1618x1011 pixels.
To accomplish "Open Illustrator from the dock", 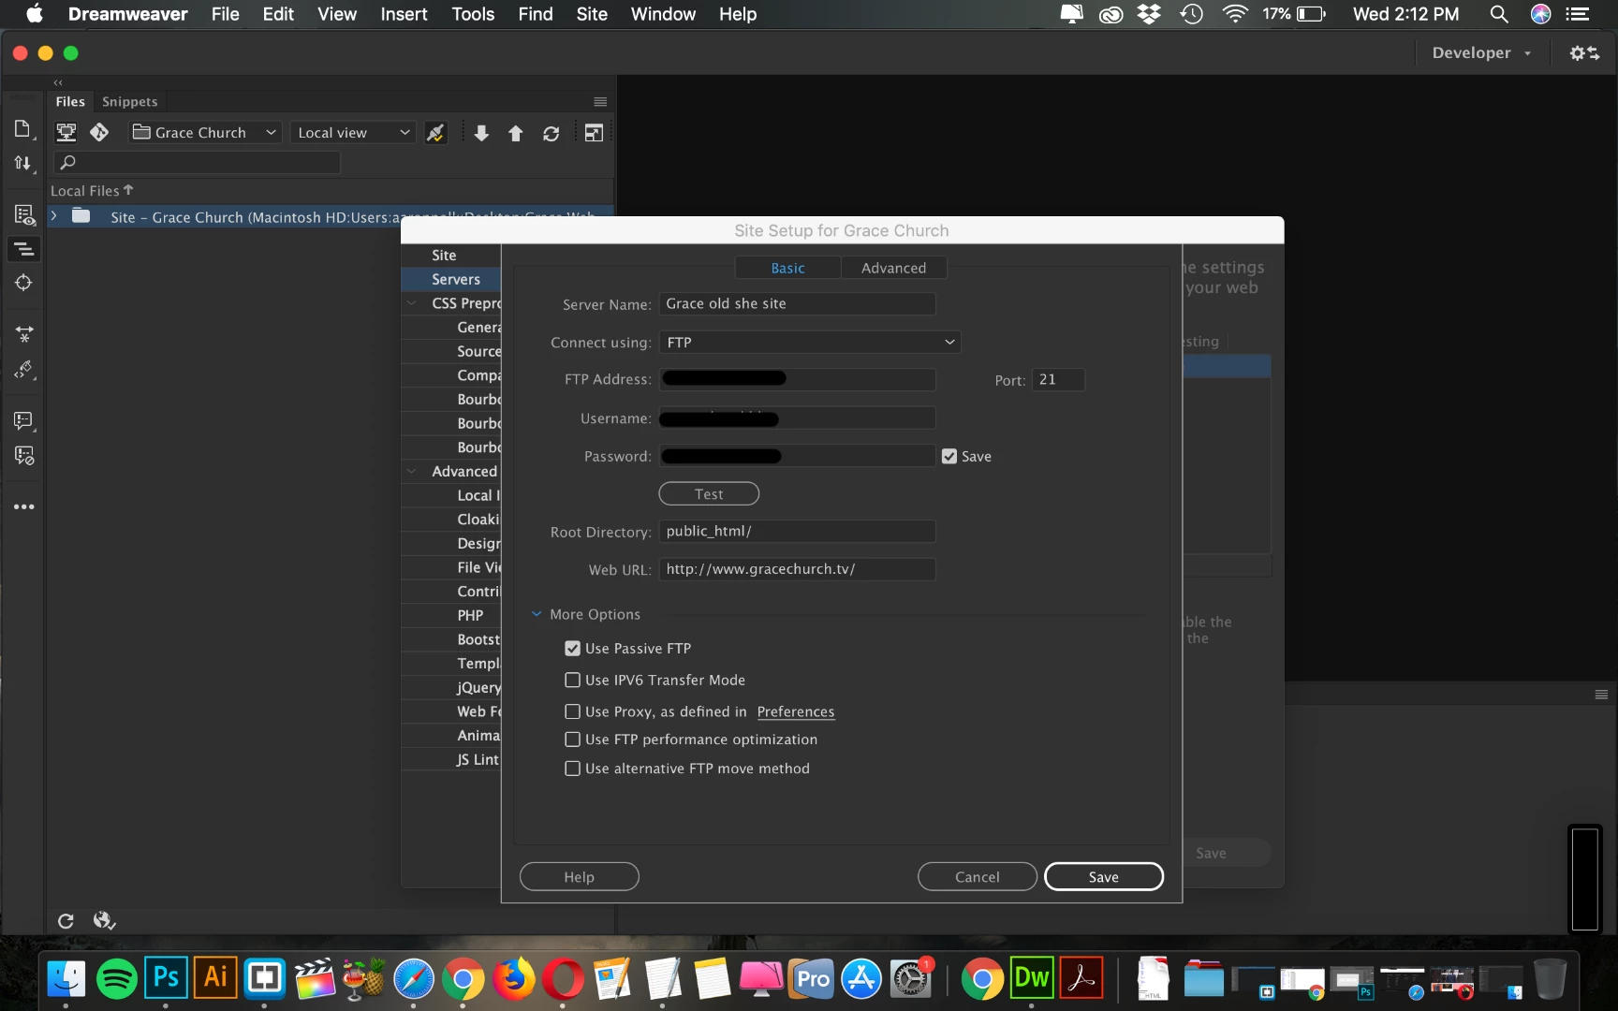I will (215, 979).
